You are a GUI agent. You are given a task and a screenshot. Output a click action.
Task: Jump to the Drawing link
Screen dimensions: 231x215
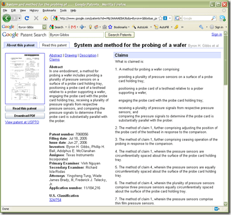point(70,55)
